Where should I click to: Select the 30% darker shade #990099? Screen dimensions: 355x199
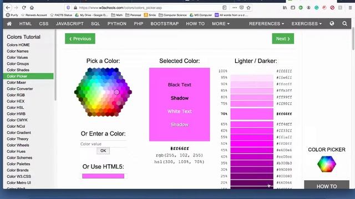coord(252,170)
